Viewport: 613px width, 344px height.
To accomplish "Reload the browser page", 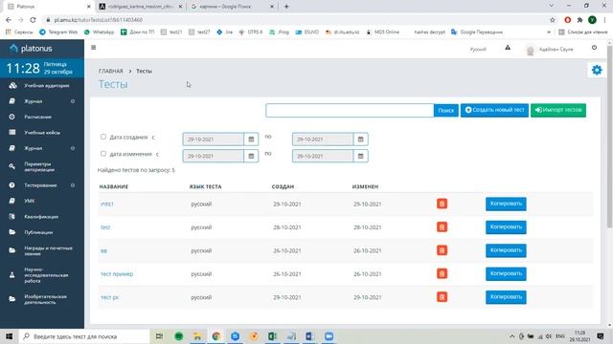I will (x=33, y=20).
